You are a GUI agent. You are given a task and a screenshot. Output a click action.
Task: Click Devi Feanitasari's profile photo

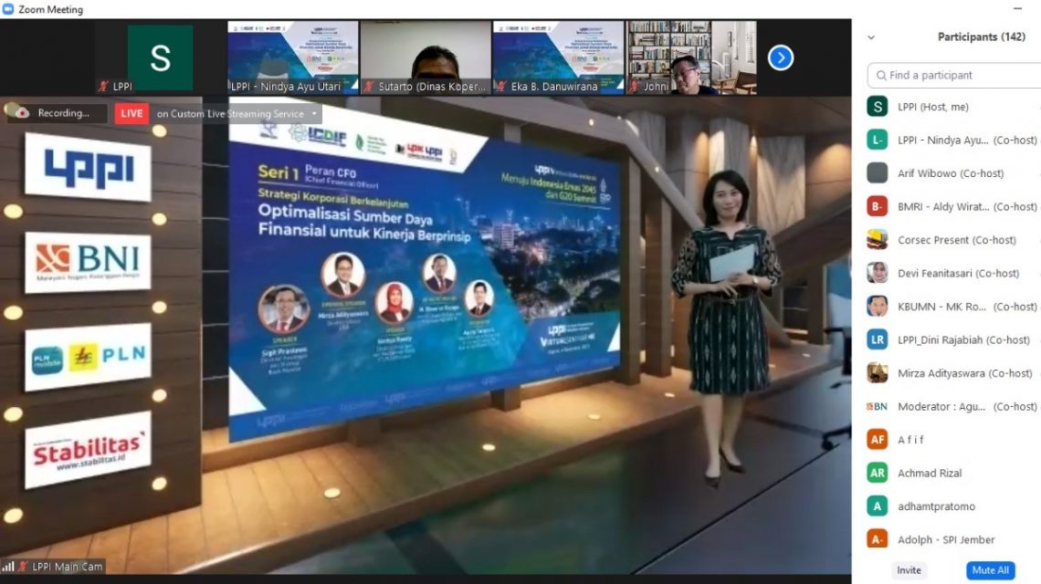[878, 273]
